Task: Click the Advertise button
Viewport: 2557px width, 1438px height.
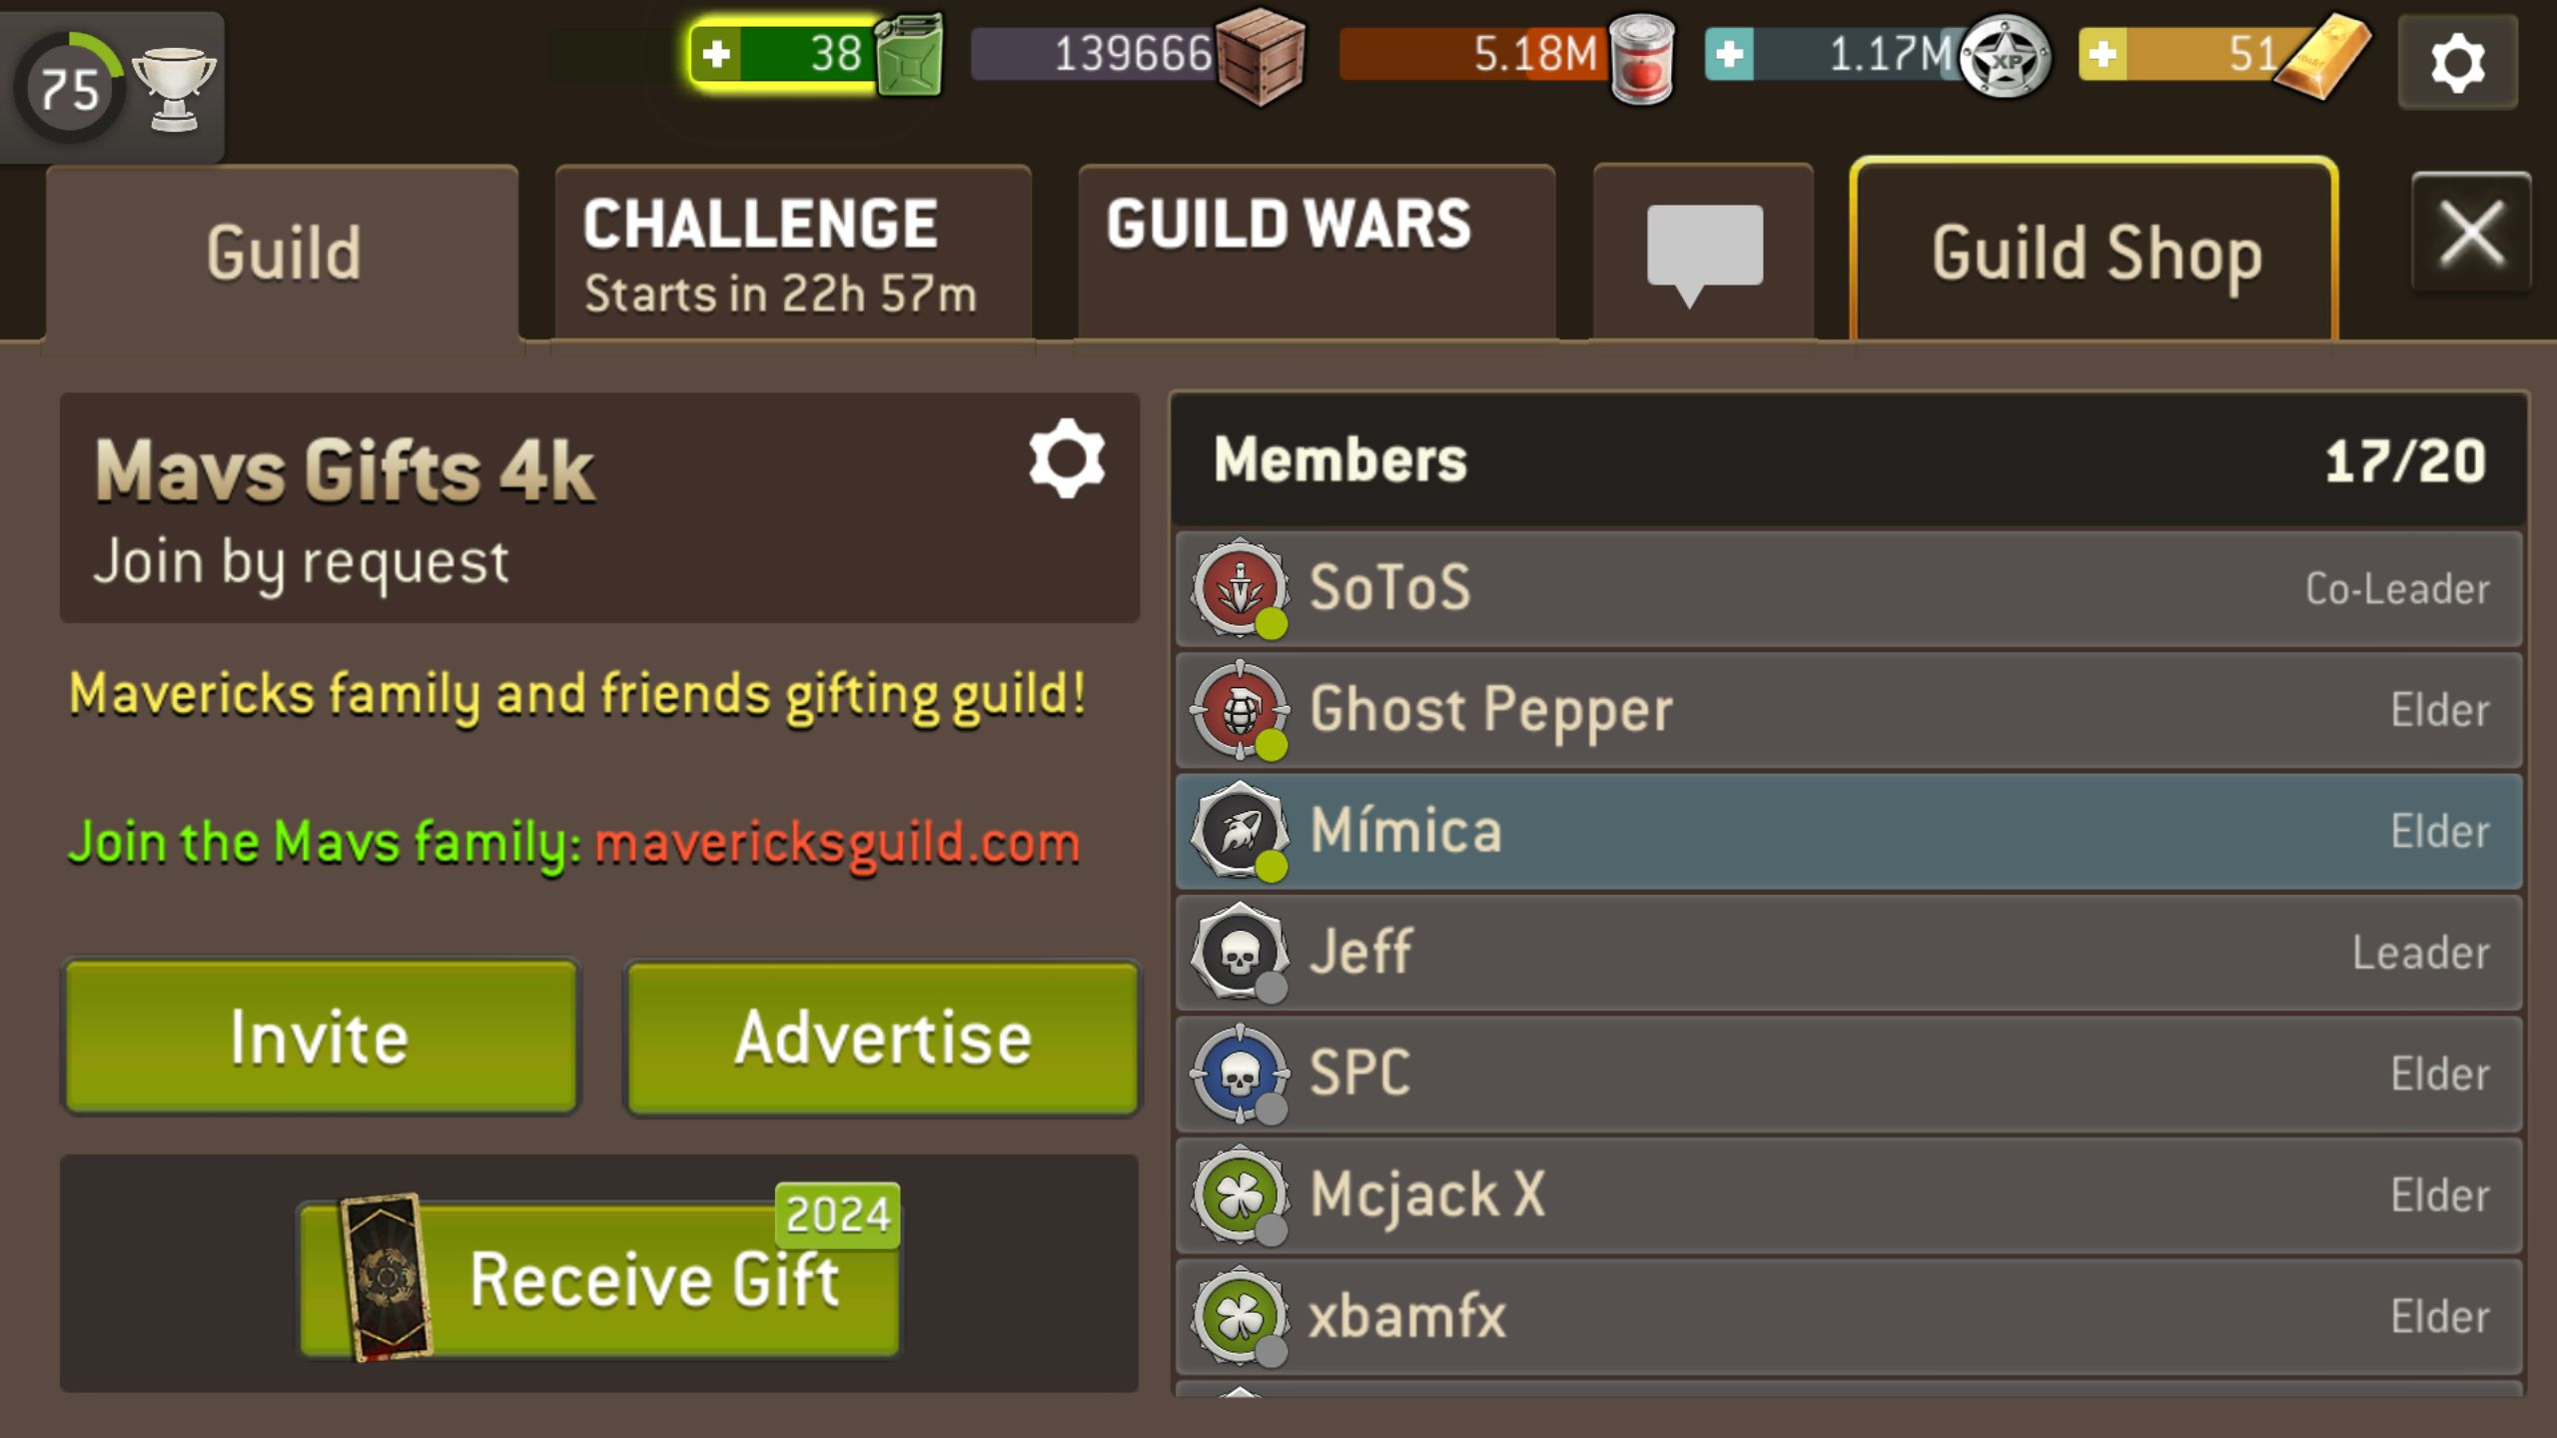Action: pyautogui.click(x=882, y=1038)
